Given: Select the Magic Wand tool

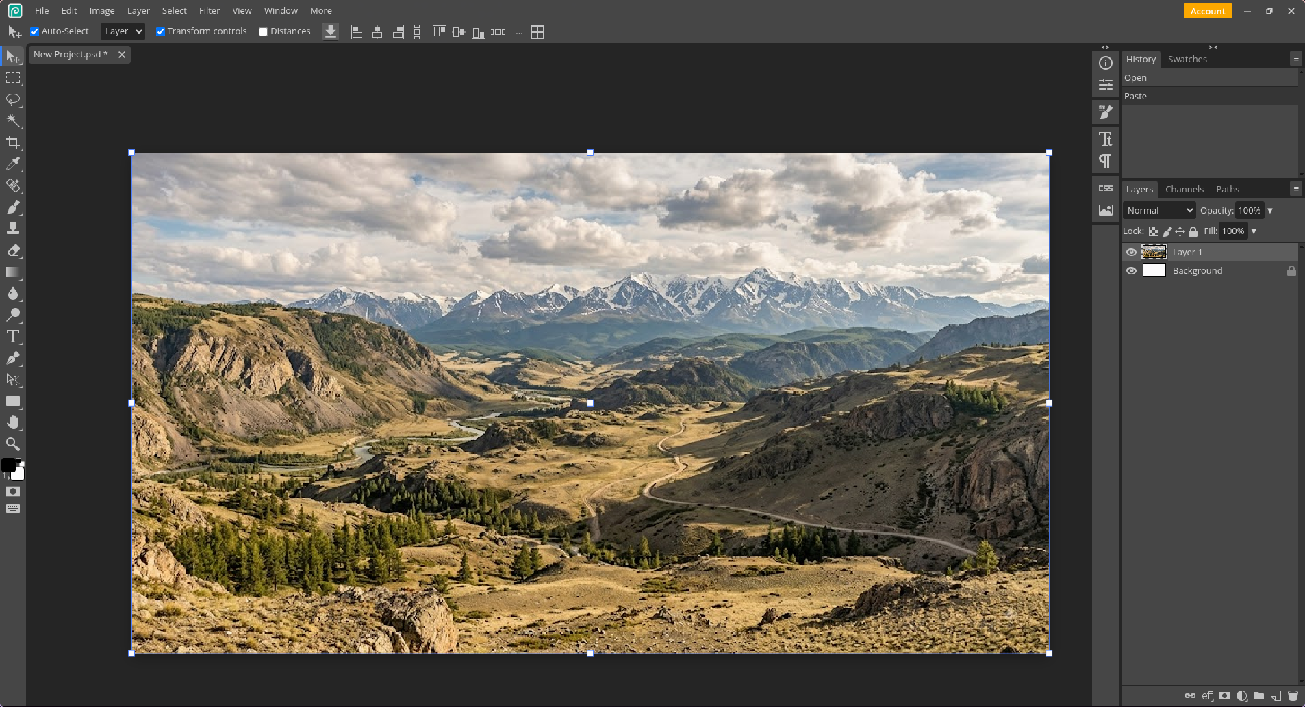Looking at the screenshot, I should pyautogui.click(x=13, y=121).
